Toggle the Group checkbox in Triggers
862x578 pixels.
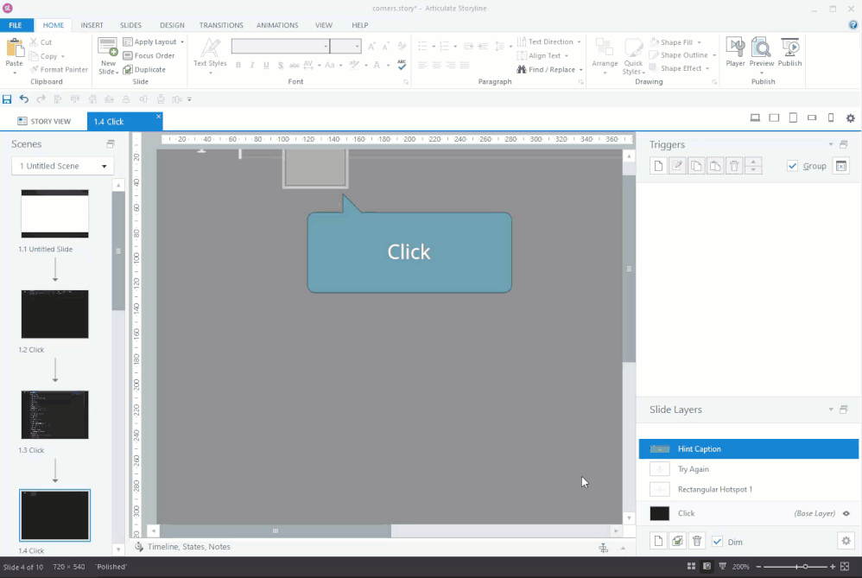click(x=793, y=166)
